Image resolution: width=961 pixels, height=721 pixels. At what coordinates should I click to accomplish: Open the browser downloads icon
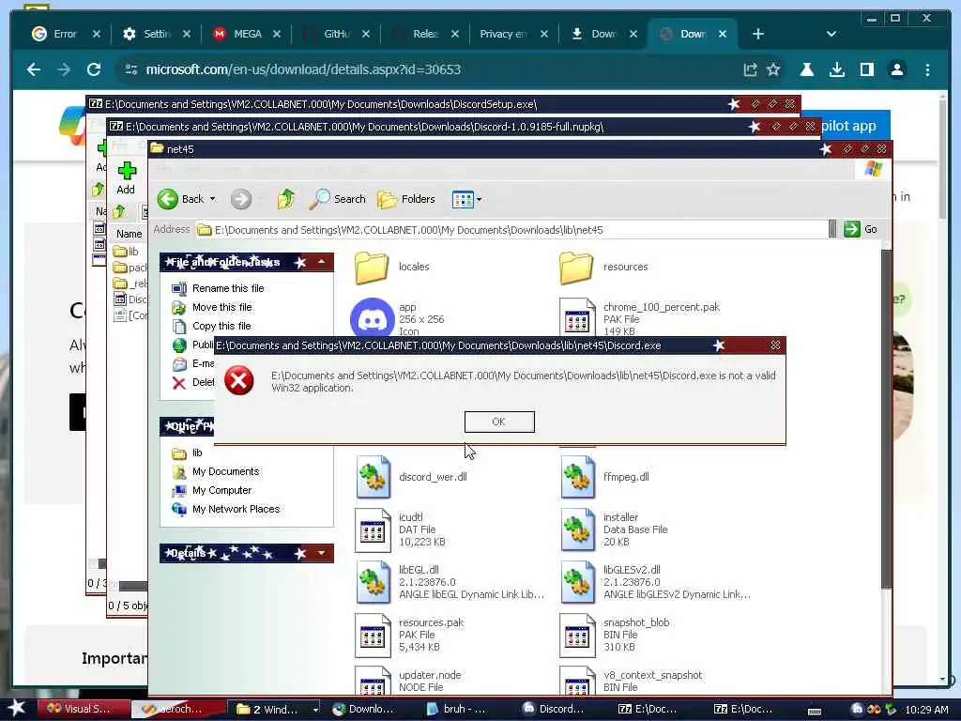[836, 69]
